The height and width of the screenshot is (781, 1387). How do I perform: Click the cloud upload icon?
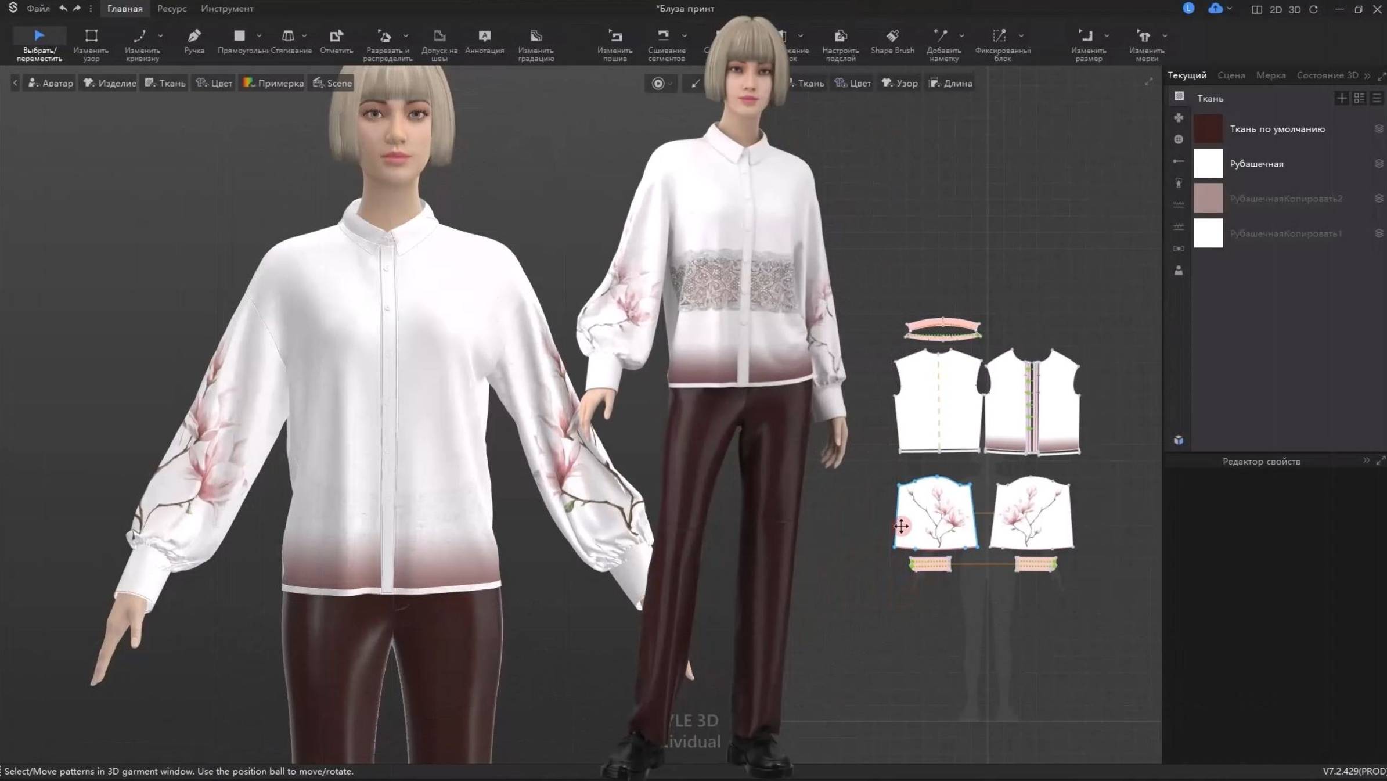coord(1215,9)
